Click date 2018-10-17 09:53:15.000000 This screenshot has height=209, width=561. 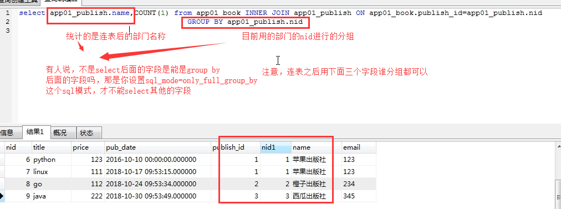tap(157, 172)
